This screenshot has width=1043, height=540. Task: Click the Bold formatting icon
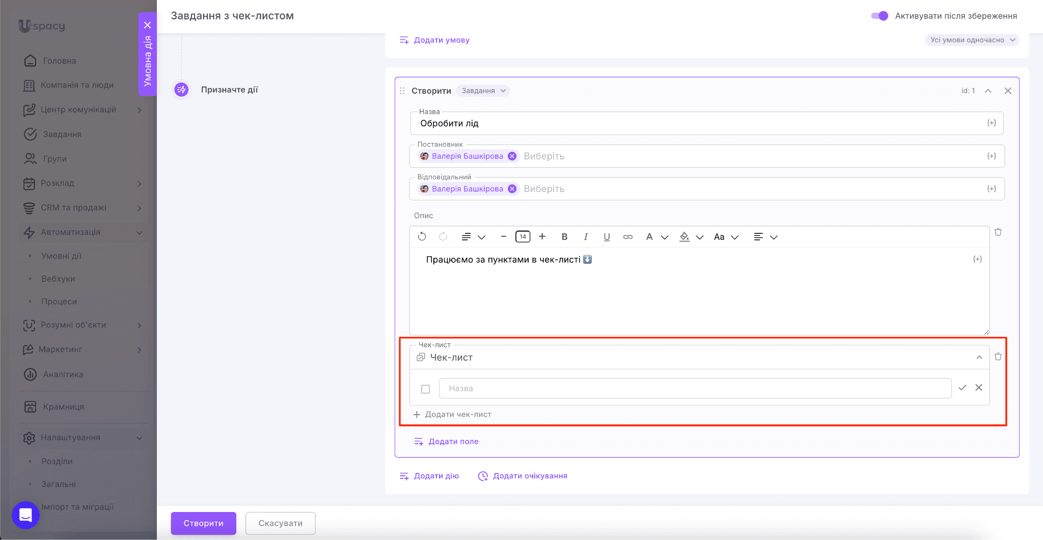(x=564, y=237)
